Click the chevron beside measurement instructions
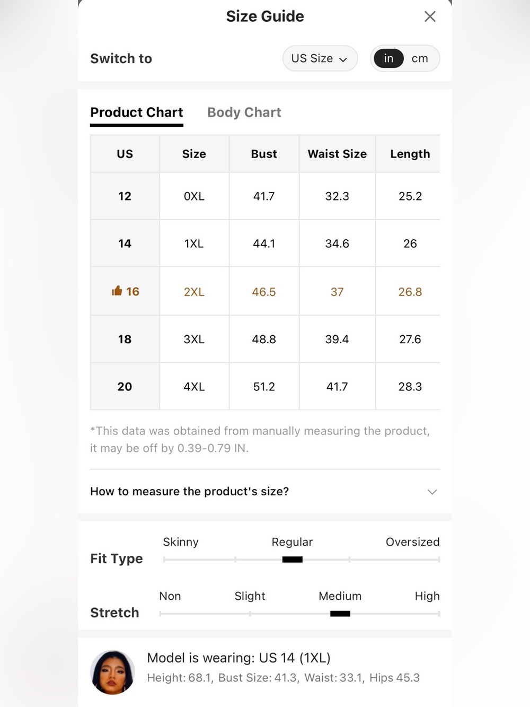The image size is (530, 707). click(x=432, y=492)
